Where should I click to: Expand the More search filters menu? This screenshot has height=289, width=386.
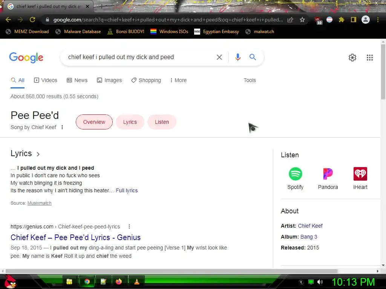[x=178, y=81]
